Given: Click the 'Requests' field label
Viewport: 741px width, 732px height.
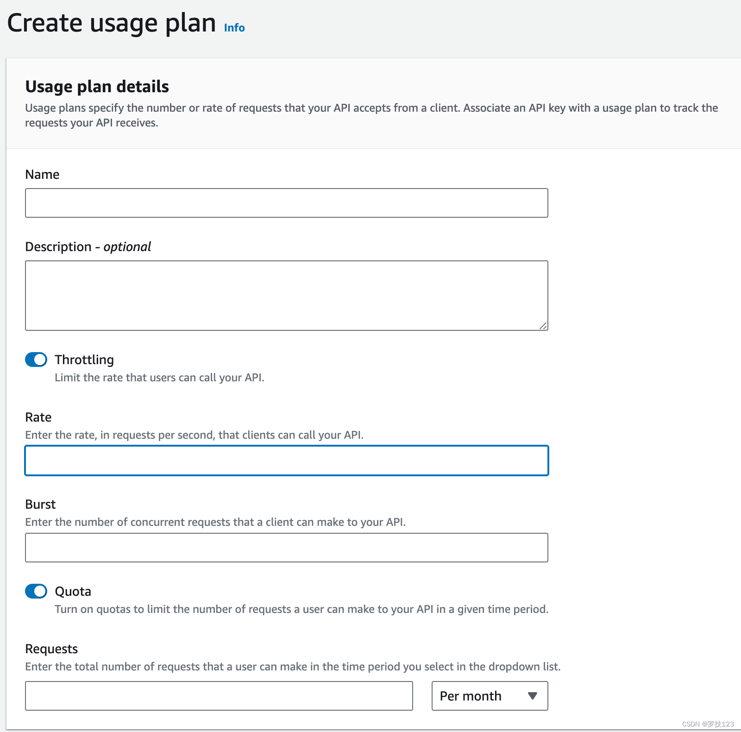Looking at the screenshot, I should (x=51, y=649).
